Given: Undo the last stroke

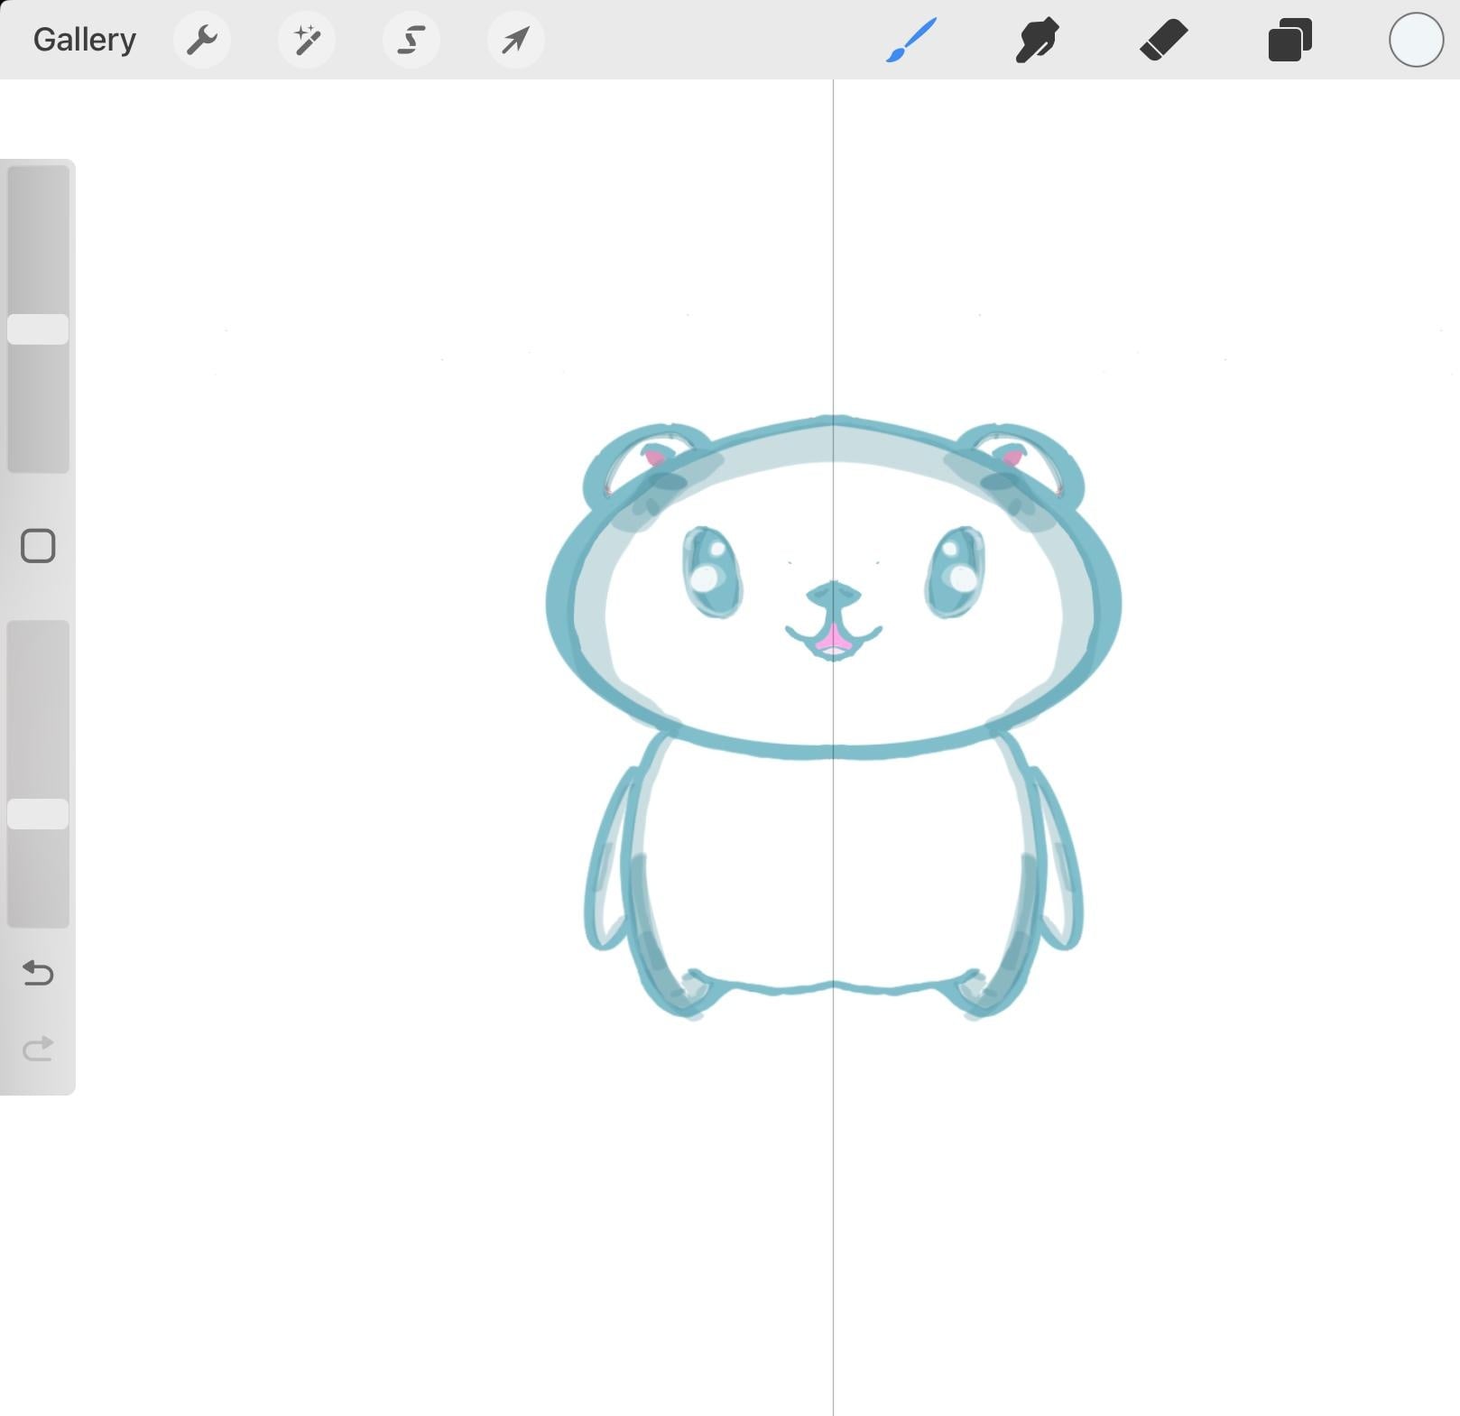Looking at the screenshot, I should [x=38, y=973].
